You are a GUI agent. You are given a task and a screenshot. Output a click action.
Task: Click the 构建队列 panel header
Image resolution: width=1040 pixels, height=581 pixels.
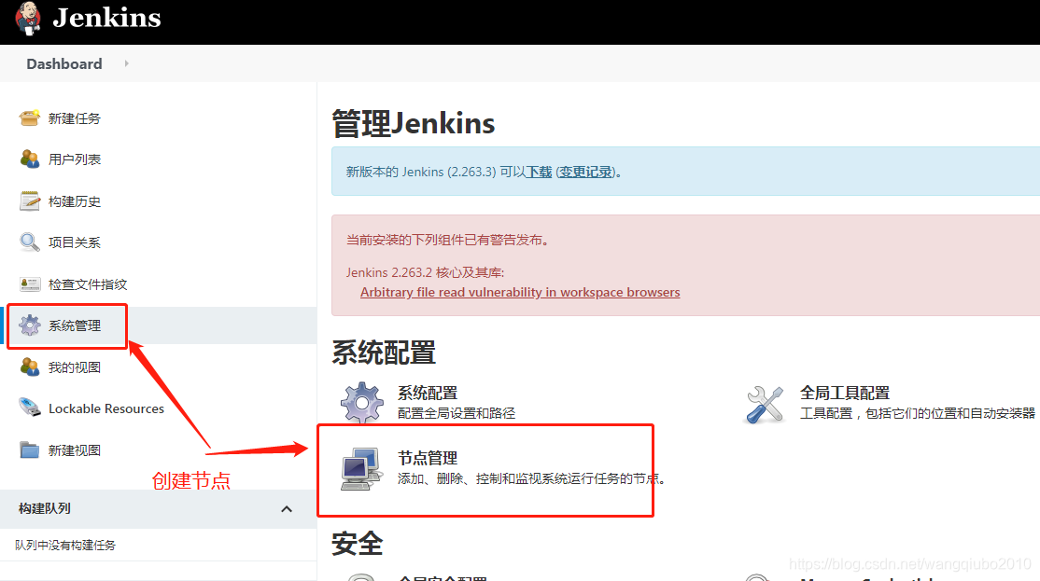point(158,509)
